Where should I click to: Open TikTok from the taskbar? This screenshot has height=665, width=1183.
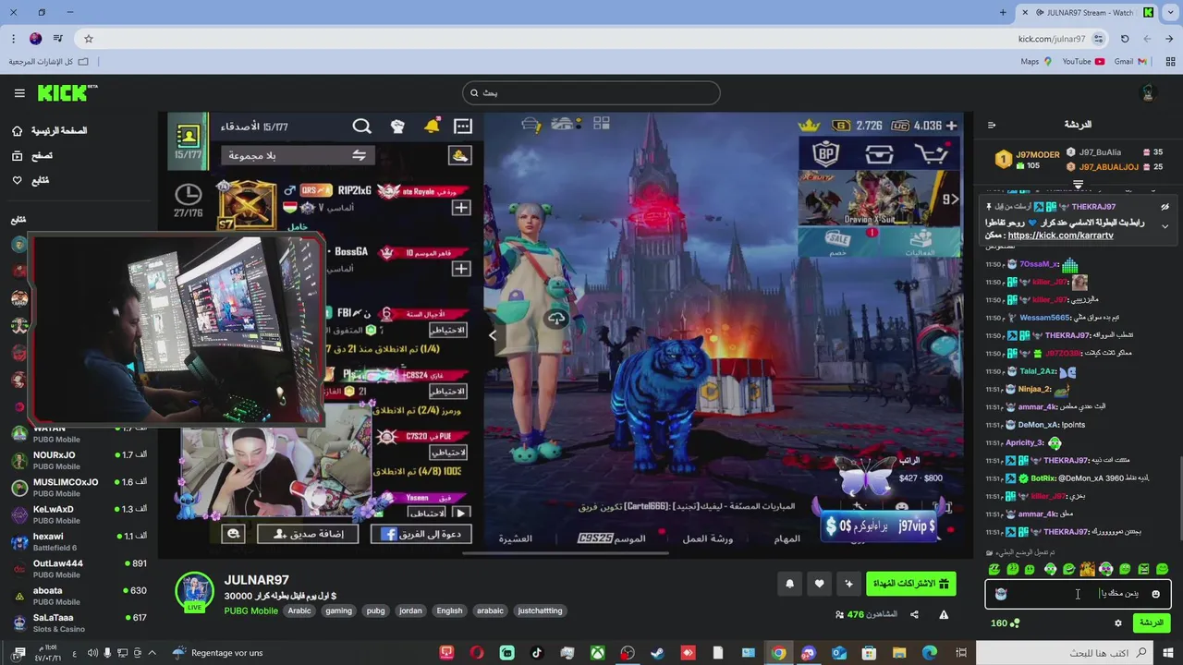click(537, 653)
